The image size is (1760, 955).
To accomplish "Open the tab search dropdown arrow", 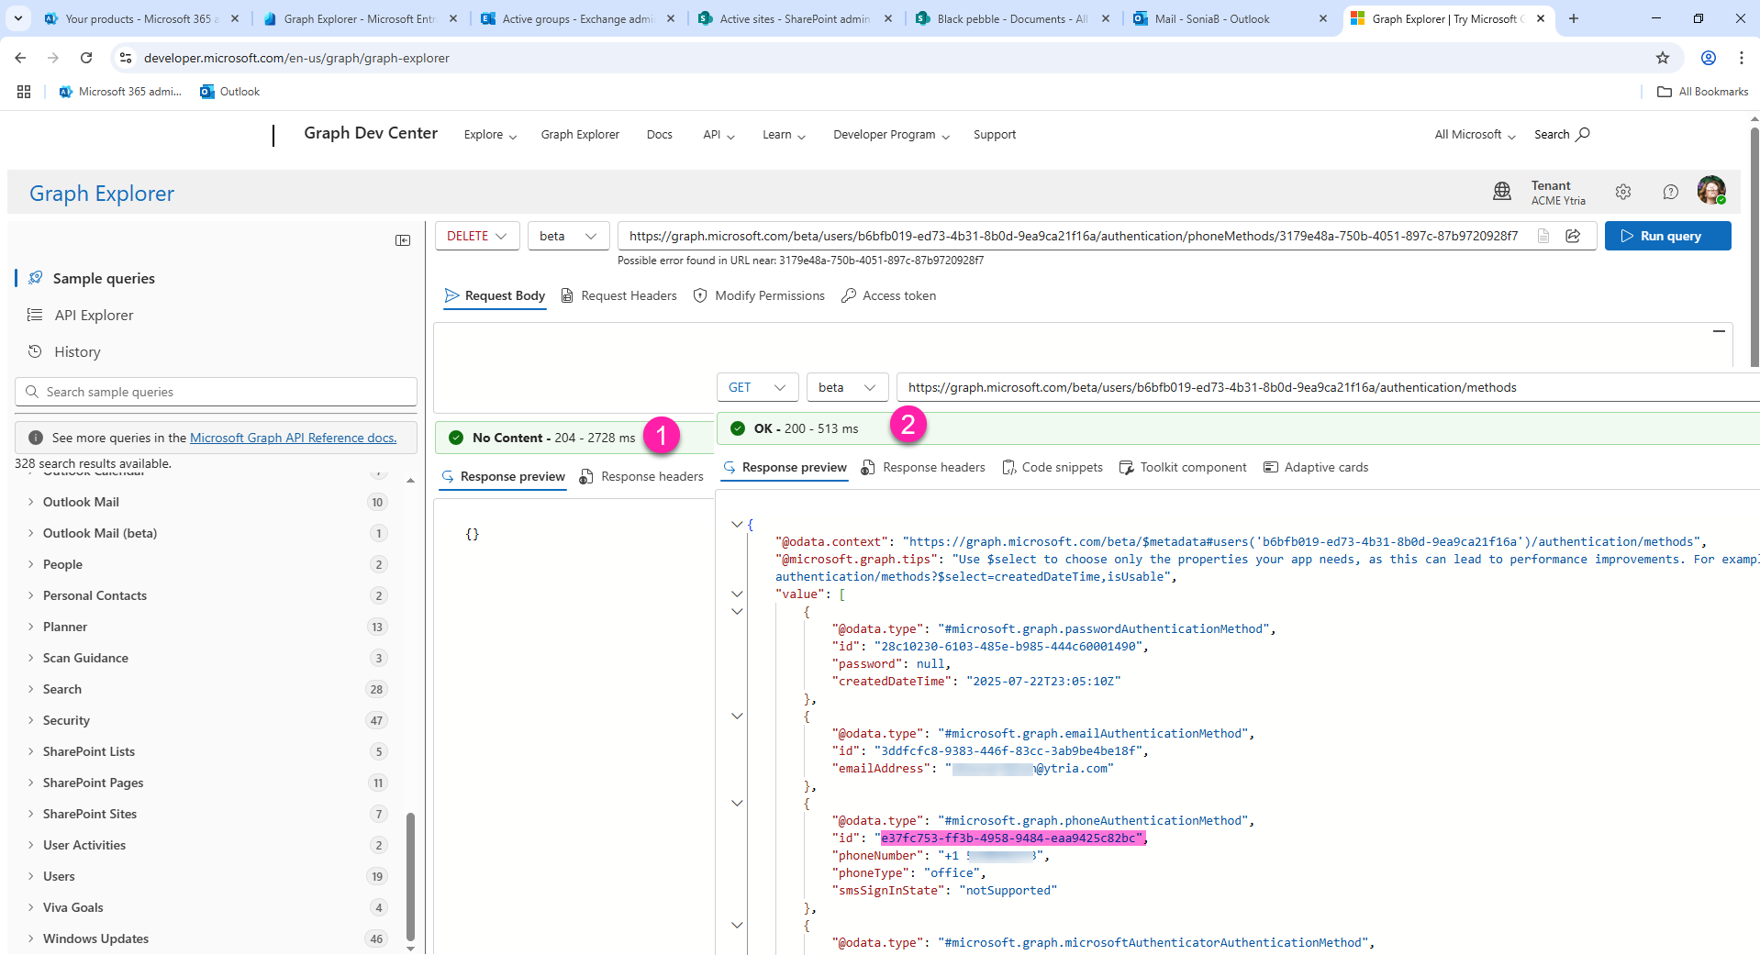I will pos(18,18).
